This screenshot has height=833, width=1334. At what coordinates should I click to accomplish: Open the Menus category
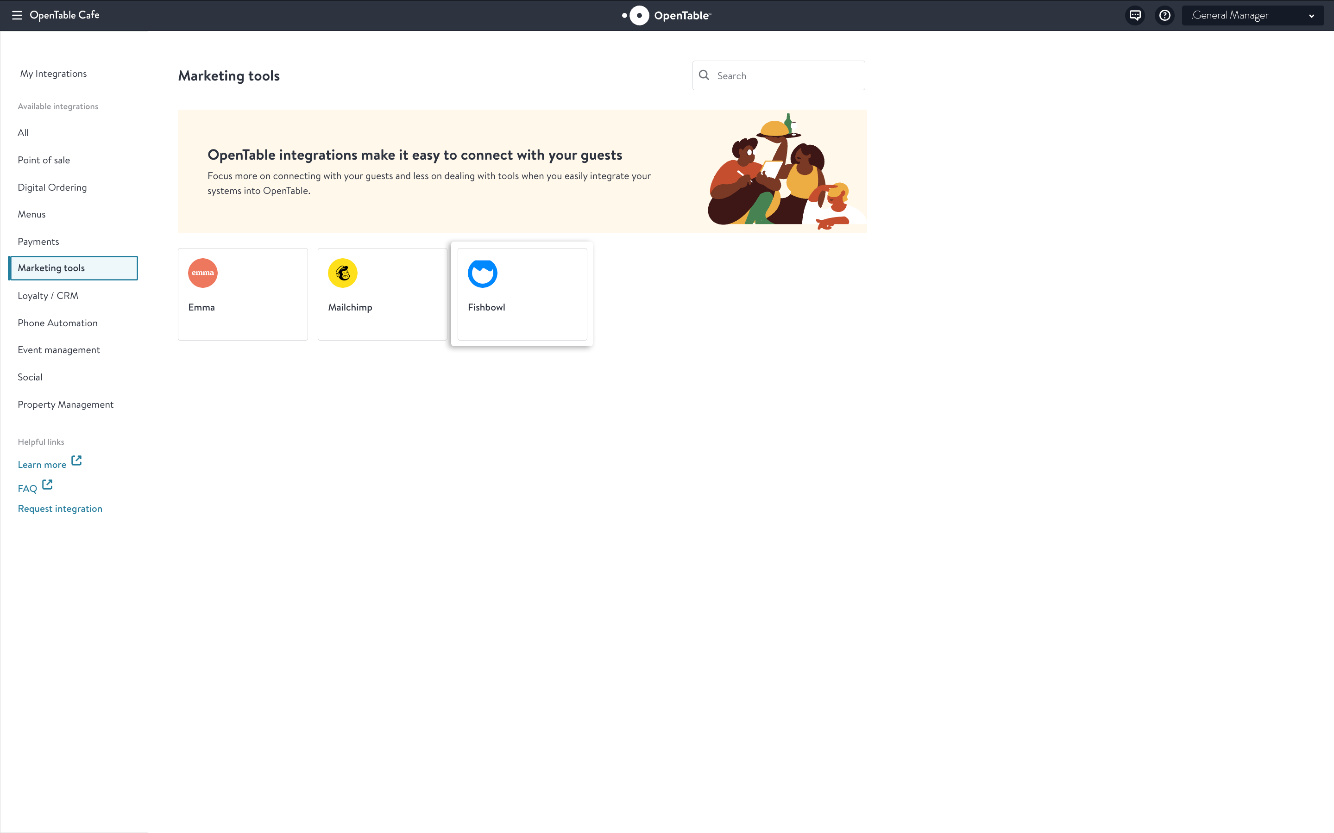pyautogui.click(x=31, y=214)
